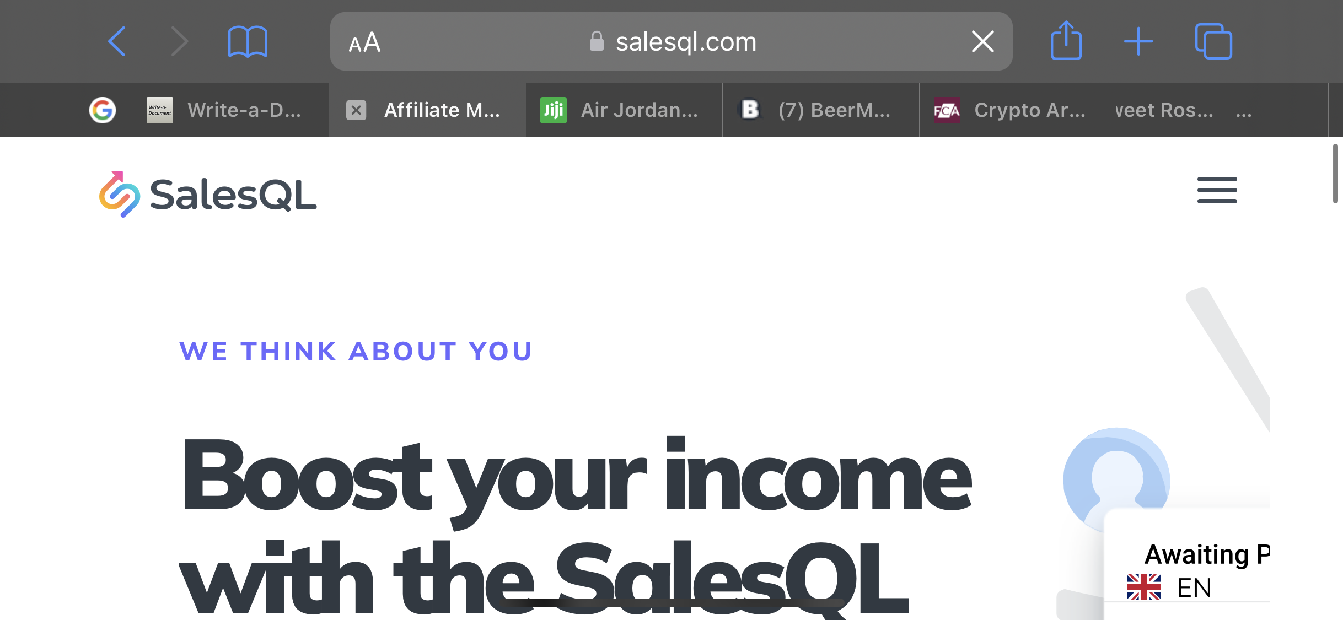Open the EN language selector

1169,587
